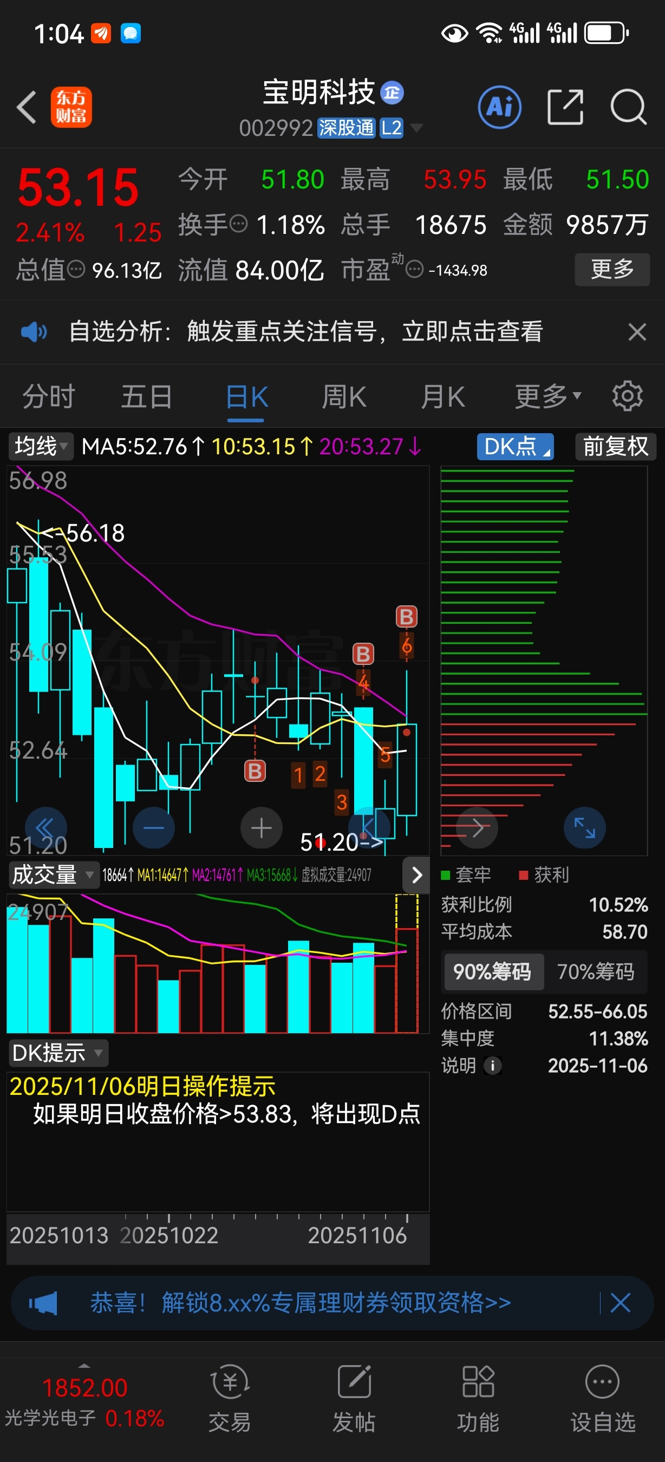Zoom in chart with plus button
665x1462 pixels.
pos(262,828)
